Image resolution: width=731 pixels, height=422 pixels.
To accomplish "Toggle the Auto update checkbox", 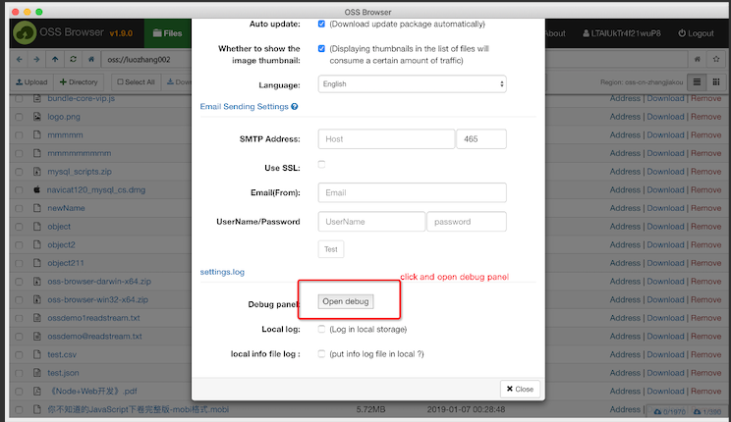I will pyautogui.click(x=321, y=24).
